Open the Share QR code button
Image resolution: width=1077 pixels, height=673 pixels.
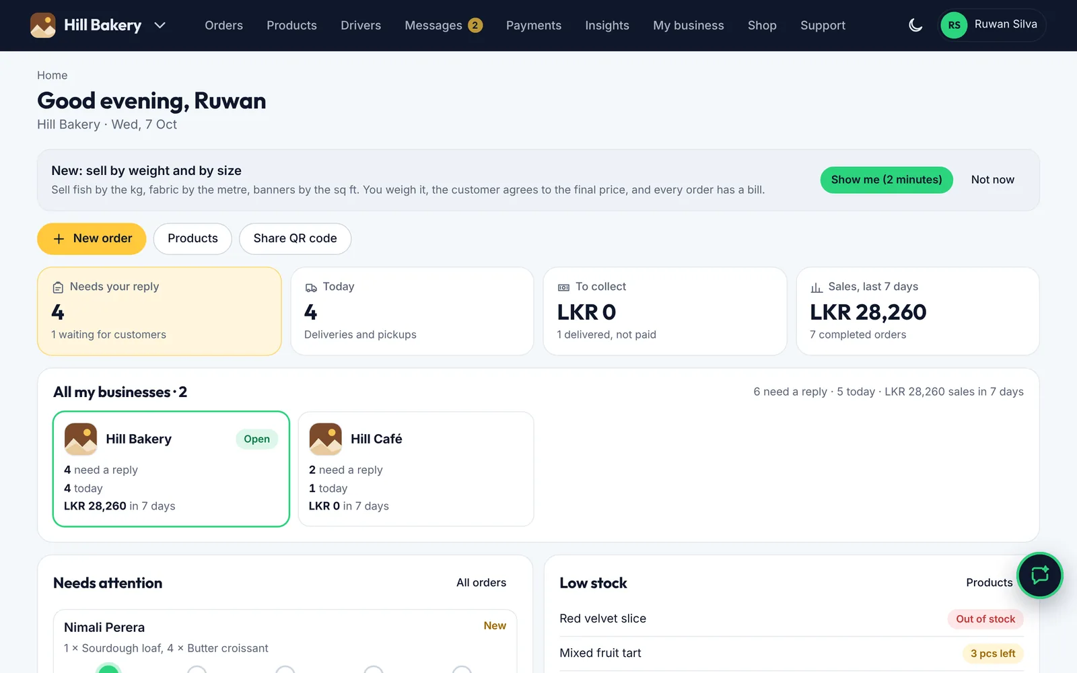[295, 239]
